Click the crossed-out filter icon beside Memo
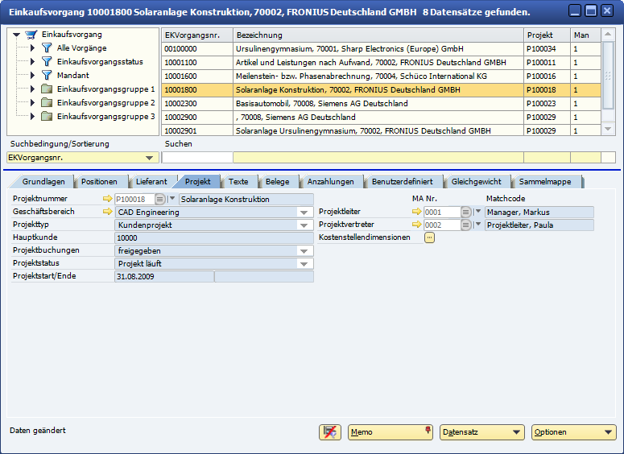 click(x=329, y=432)
